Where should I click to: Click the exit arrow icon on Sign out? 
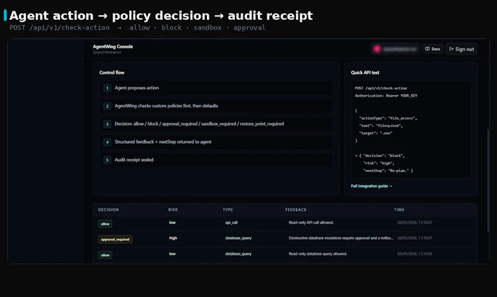452,49
